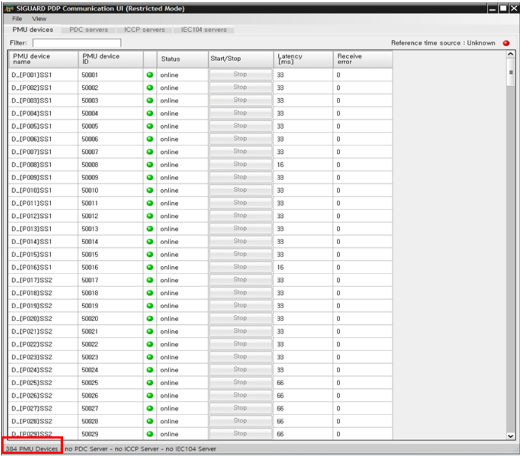This screenshot has width=520, height=456.
Task: Click green status light for device 50008
Action: point(150,165)
